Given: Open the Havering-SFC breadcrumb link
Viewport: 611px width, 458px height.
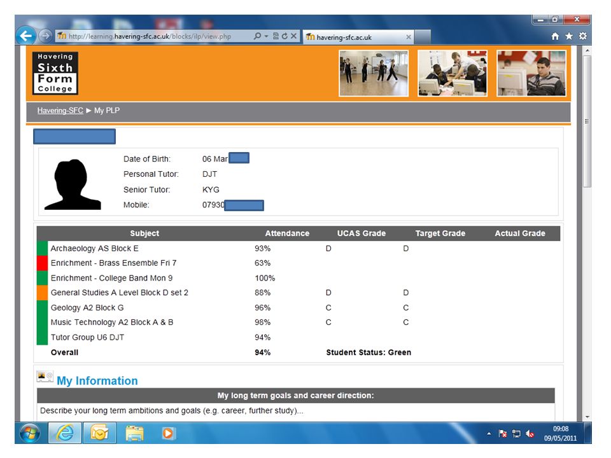Looking at the screenshot, I should tap(60, 111).
